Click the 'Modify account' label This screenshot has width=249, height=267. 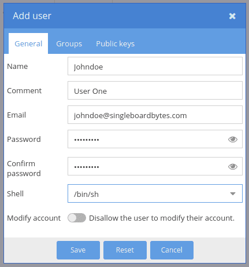click(x=34, y=218)
